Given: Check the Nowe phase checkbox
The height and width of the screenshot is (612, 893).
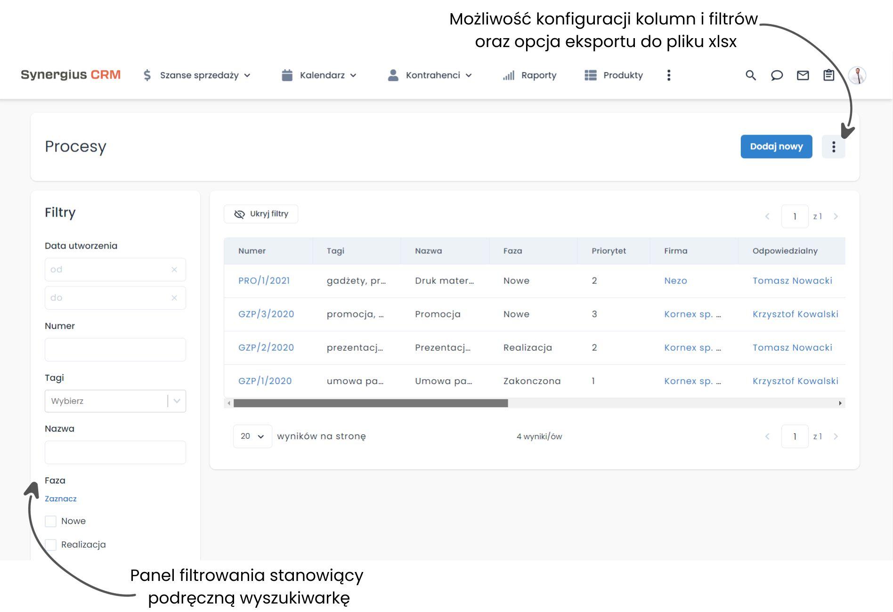Looking at the screenshot, I should (51, 521).
